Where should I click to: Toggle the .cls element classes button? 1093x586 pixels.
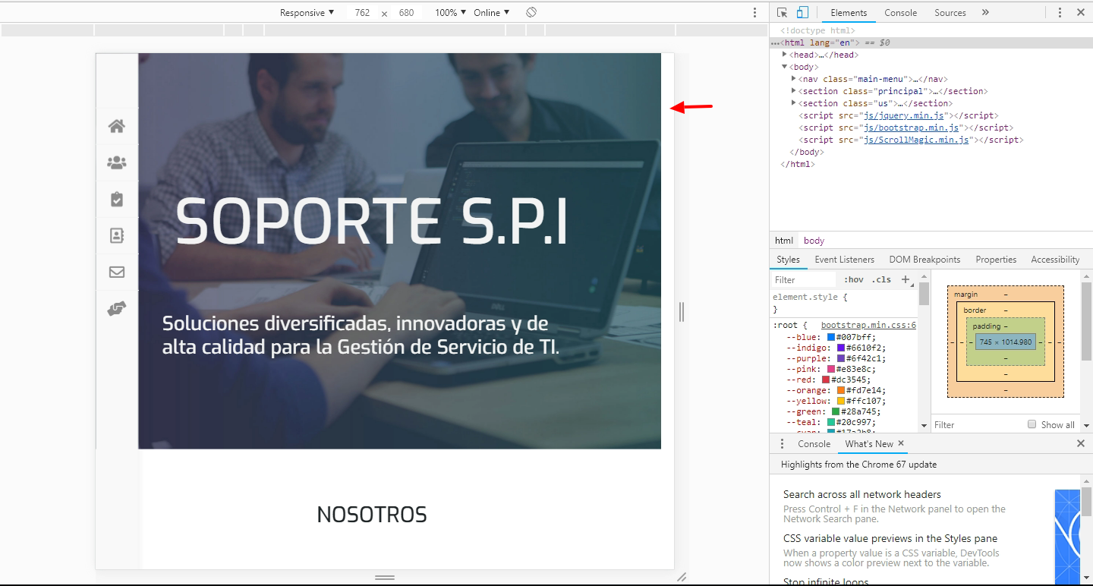click(x=881, y=279)
